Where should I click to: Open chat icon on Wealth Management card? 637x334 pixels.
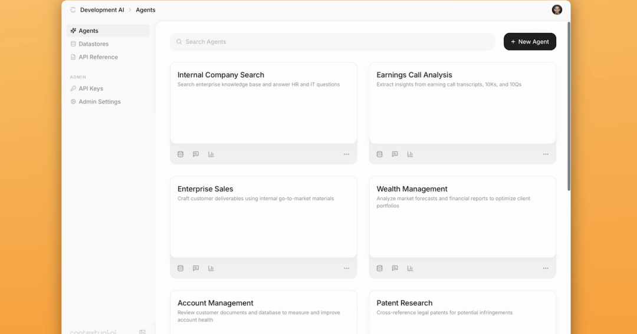pos(395,268)
